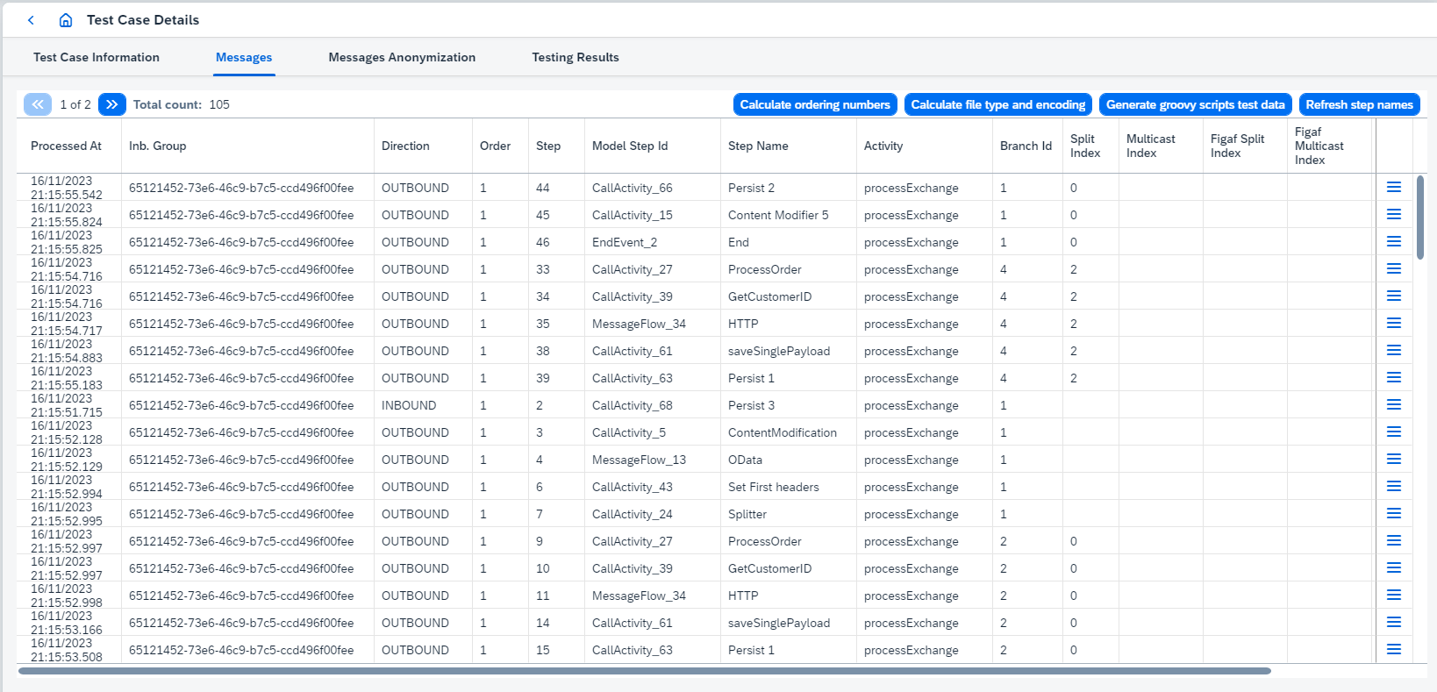Open row menu for Splitter row
This screenshot has width=1437, height=692.
click(1394, 514)
